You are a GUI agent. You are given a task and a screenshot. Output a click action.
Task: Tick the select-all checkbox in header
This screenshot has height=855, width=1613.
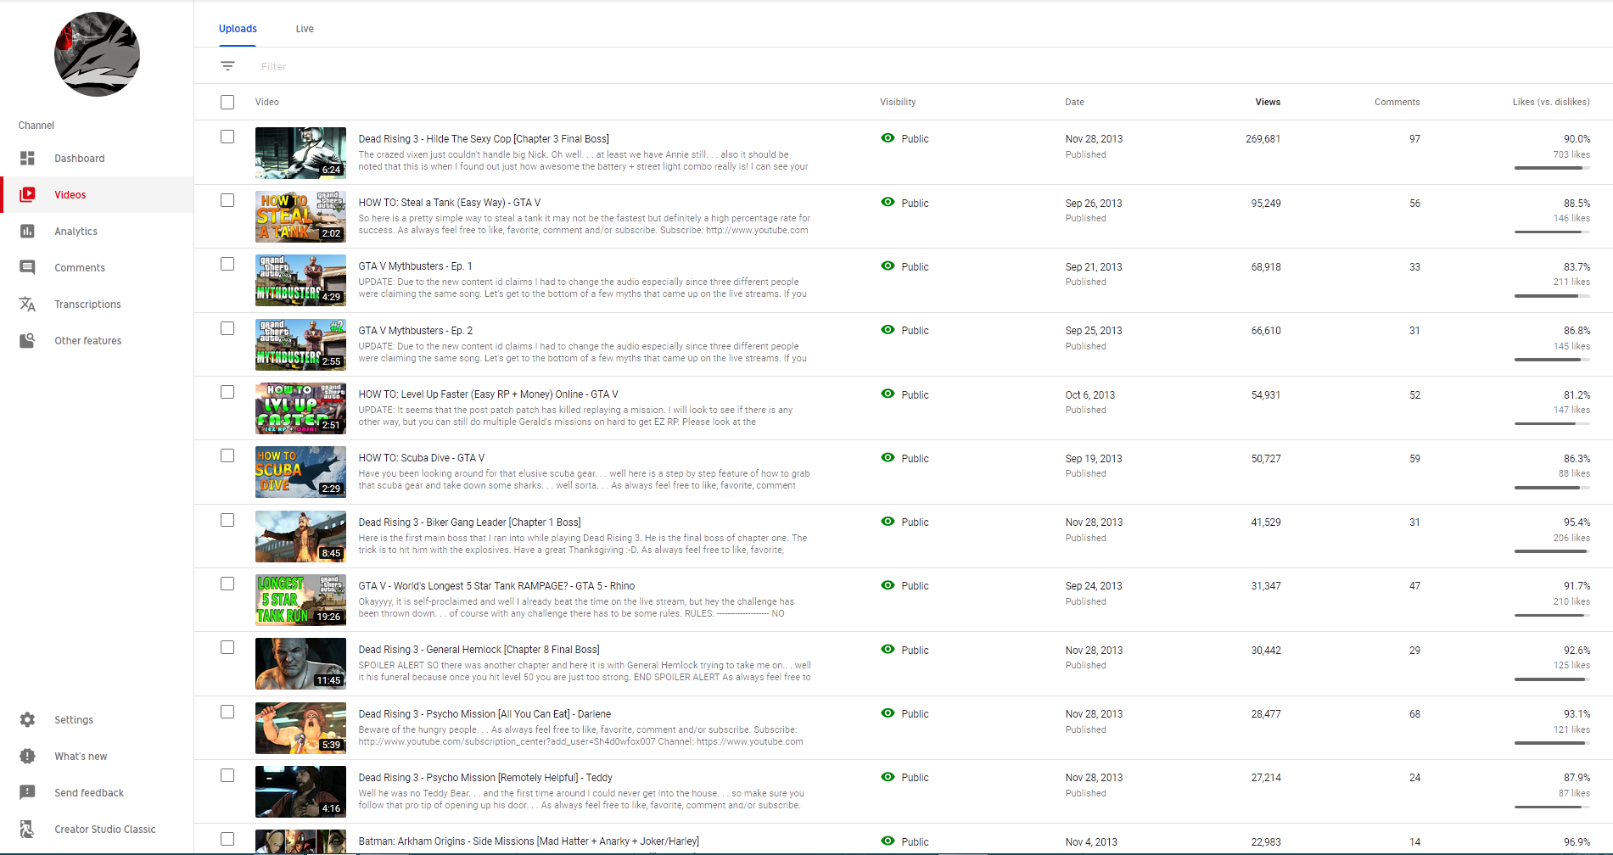pos(227,102)
